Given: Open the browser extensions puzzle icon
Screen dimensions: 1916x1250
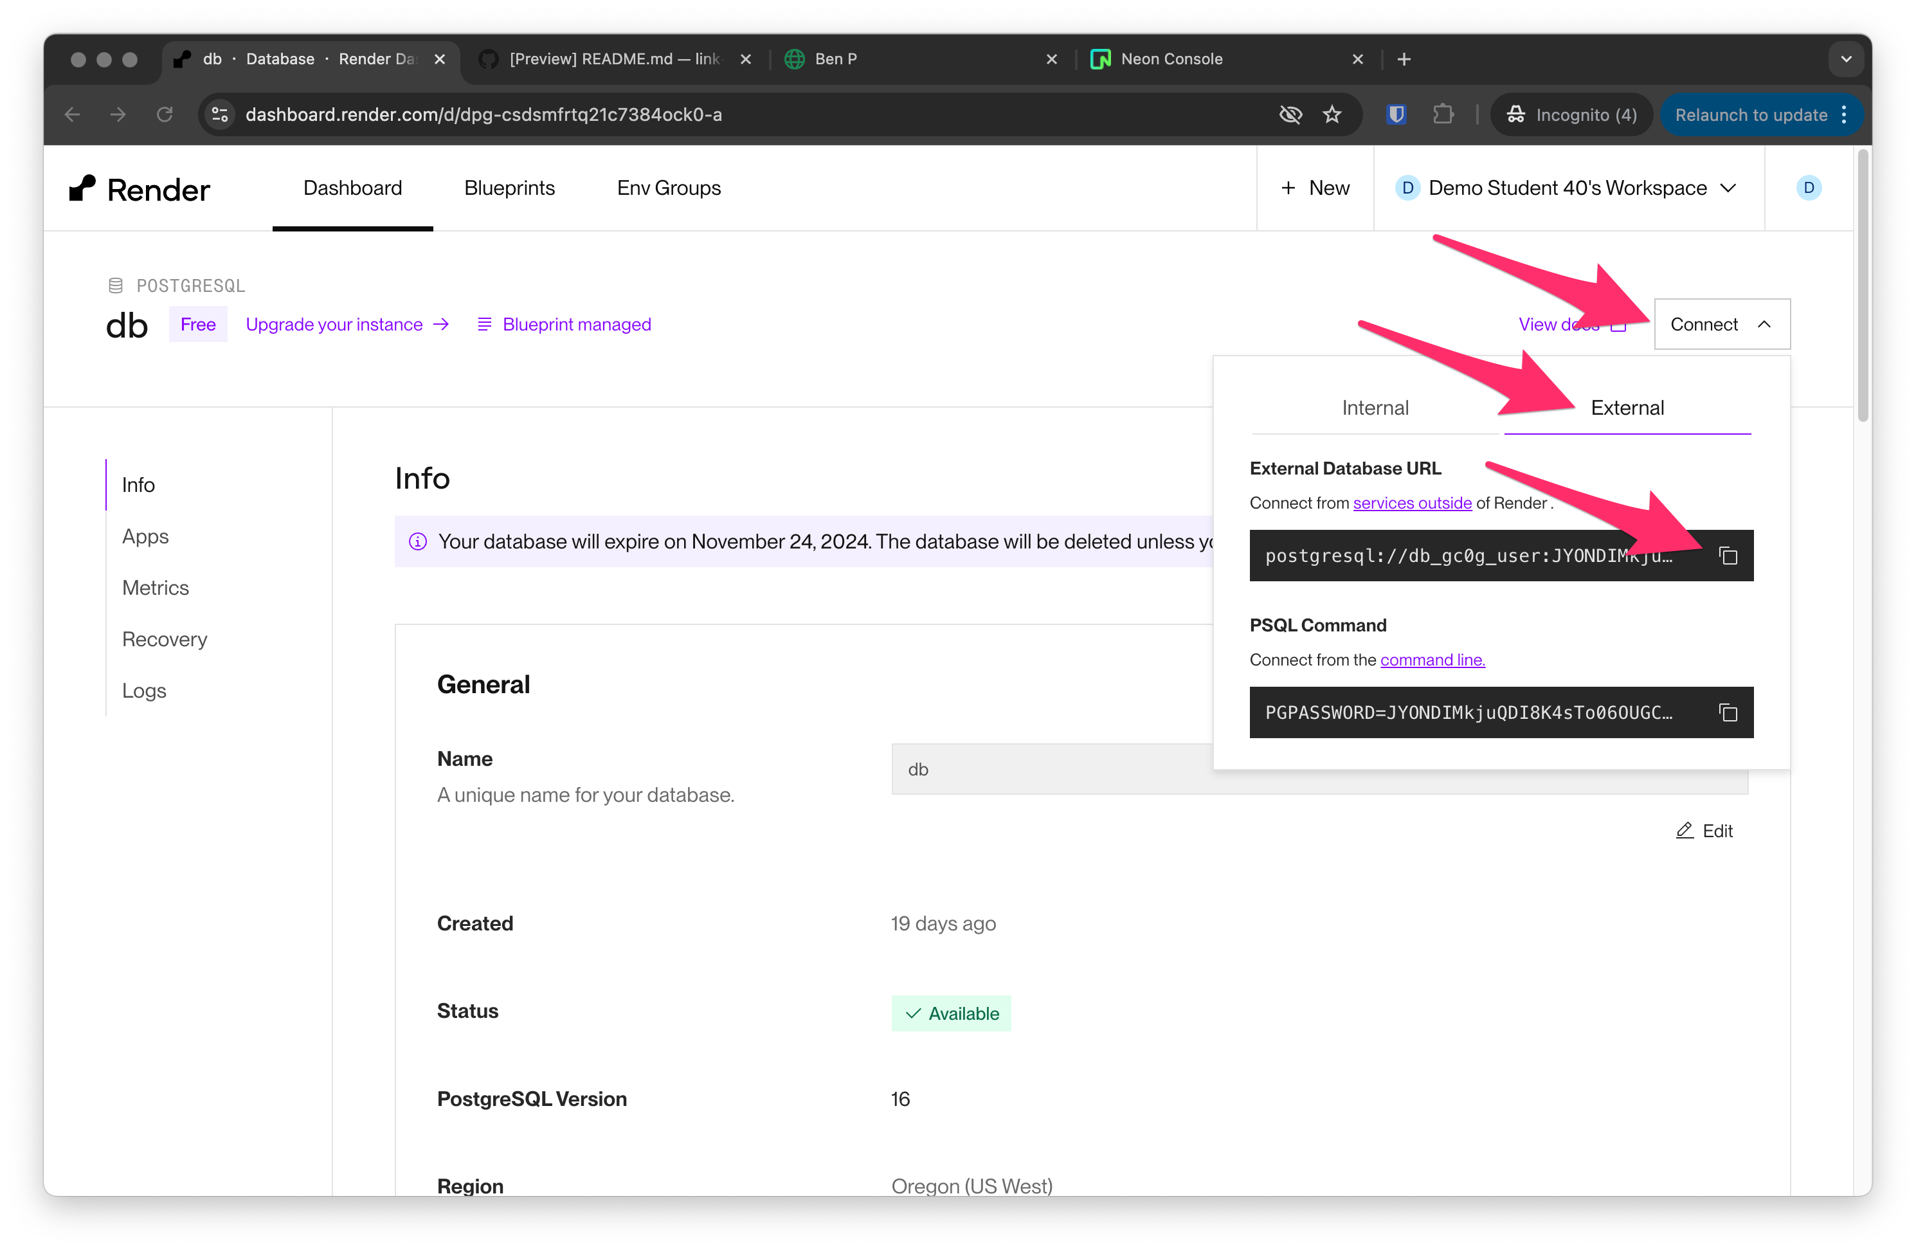Looking at the screenshot, I should click(x=1443, y=114).
